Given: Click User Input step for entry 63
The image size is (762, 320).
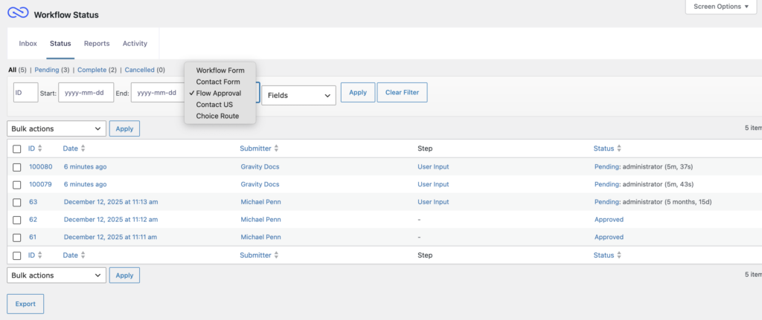Looking at the screenshot, I should (434, 202).
